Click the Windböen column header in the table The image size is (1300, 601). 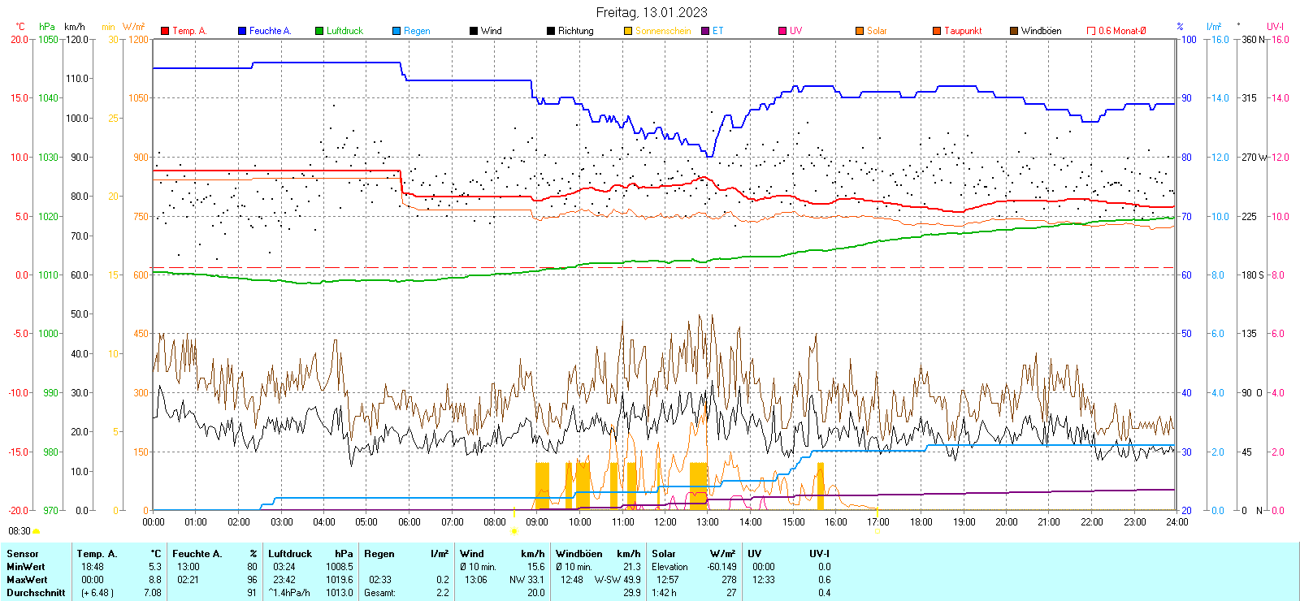pos(579,554)
